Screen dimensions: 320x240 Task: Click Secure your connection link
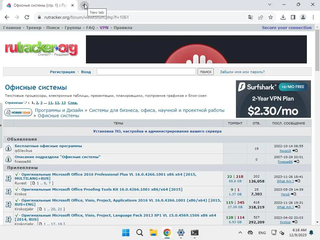(287, 27)
